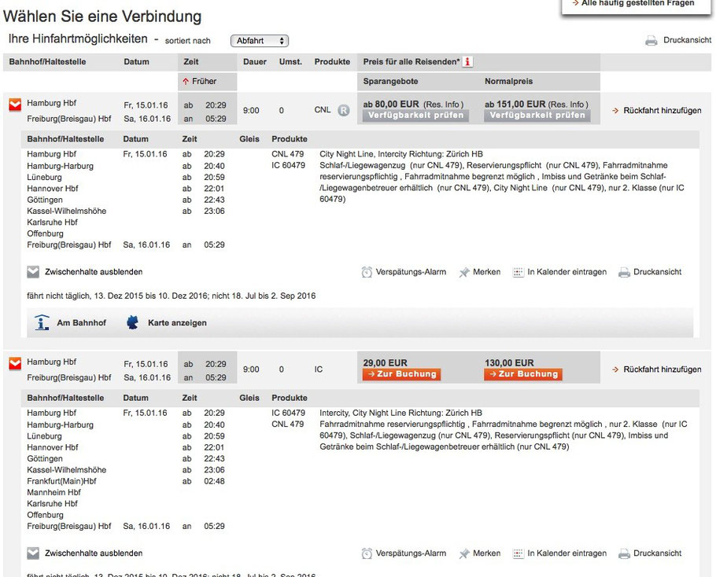Hide intermediate stops of the IC connection
This screenshot has width=716, height=577.
[x=94, y=553]
